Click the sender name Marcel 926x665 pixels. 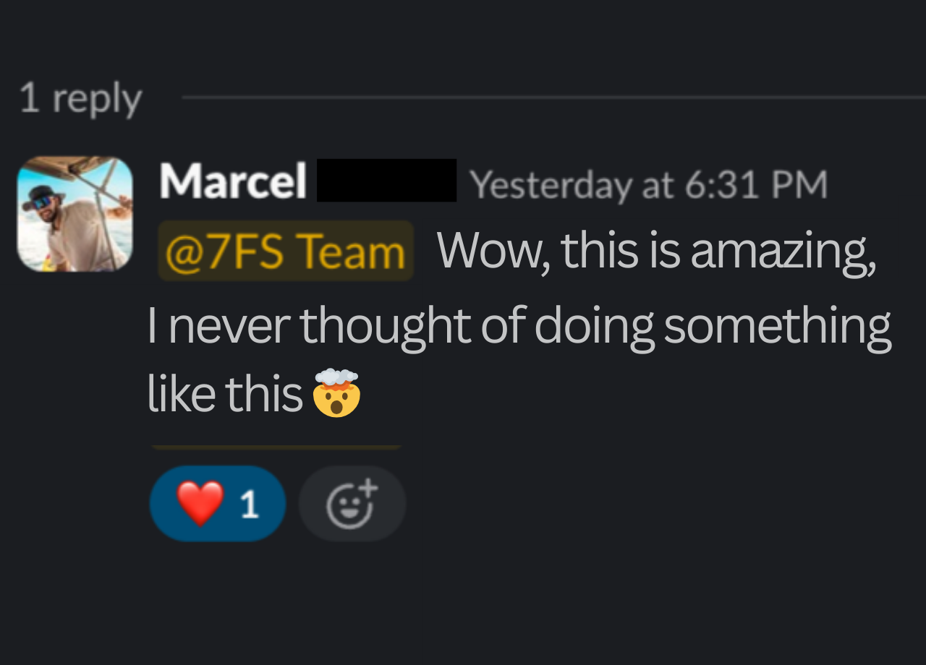point(233,181)
